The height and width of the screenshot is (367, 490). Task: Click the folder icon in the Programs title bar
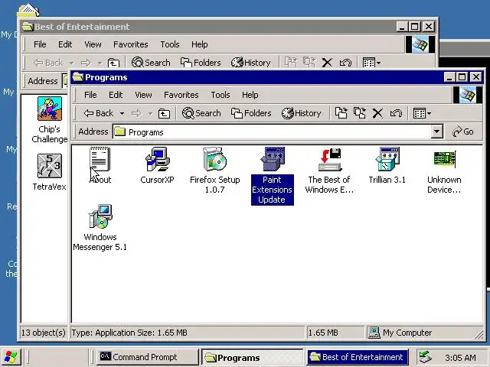point(78,76)
